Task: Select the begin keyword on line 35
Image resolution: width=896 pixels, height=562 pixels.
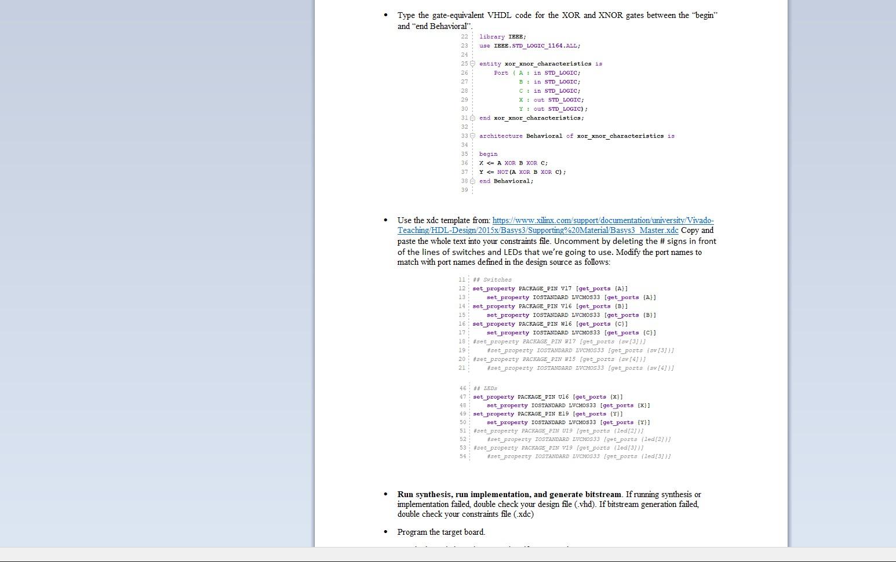Action: point(487,154)
